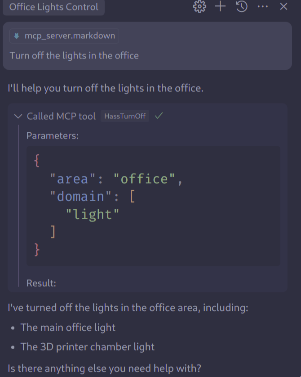Viewport: 301px width, 377px height.
Task: Open the settings gear icon
Action: [199, 7]
